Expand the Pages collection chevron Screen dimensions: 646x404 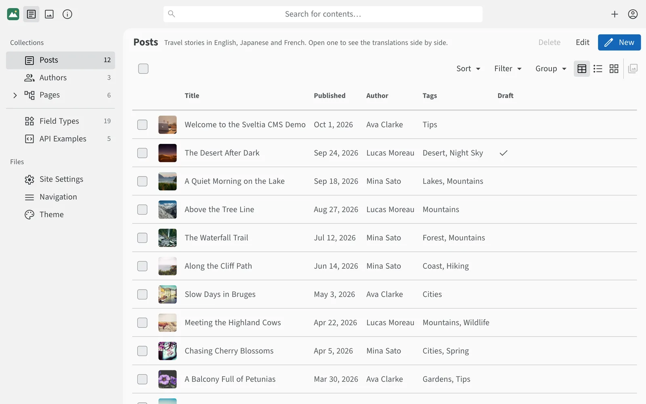15,95
